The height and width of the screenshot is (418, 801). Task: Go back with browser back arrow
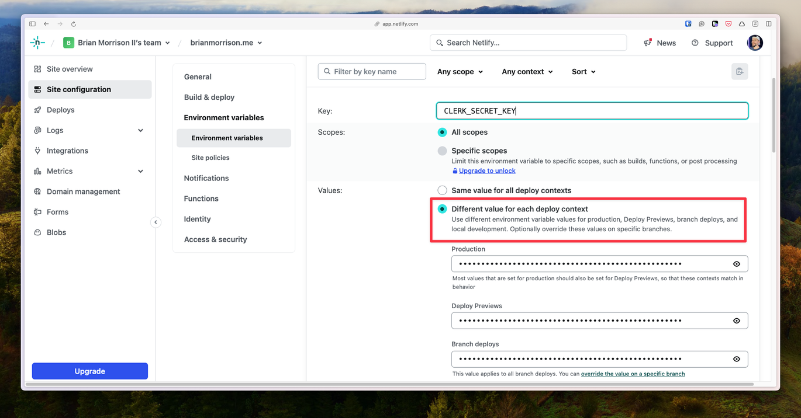pos(46,24)
